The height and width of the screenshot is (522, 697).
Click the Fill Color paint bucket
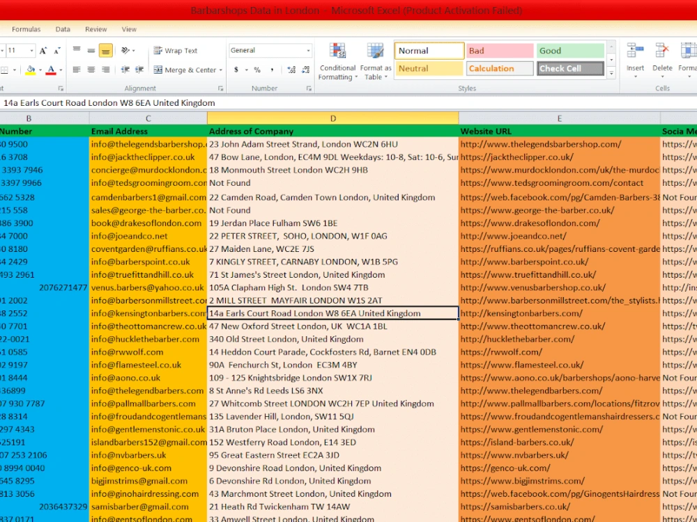pyautogui.click(x=30, y=70)
